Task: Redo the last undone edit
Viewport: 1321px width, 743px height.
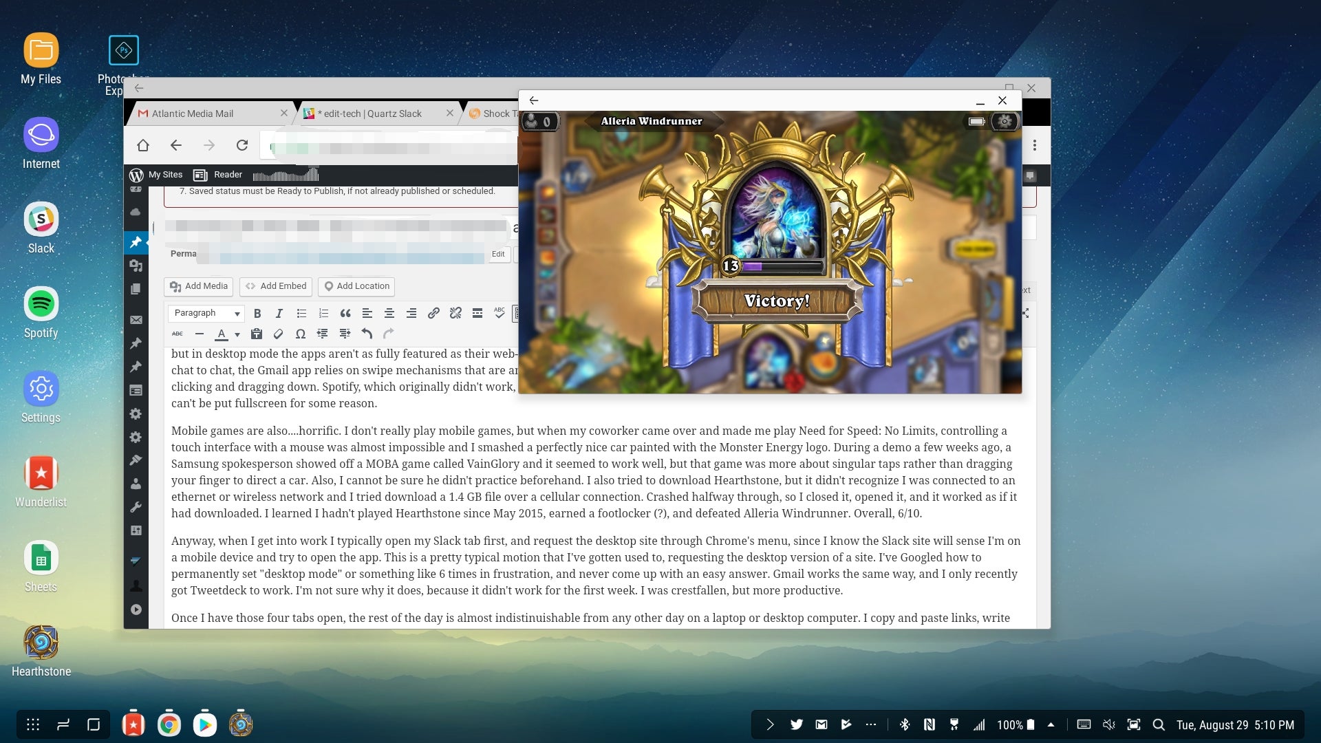Action: pyautogui.click(x=389, y=334)
